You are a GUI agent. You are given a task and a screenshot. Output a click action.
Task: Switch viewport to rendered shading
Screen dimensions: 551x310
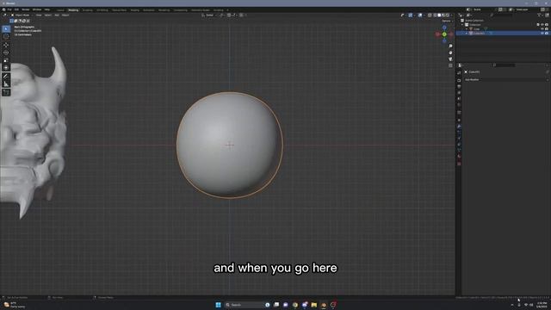tap(447, 15)
